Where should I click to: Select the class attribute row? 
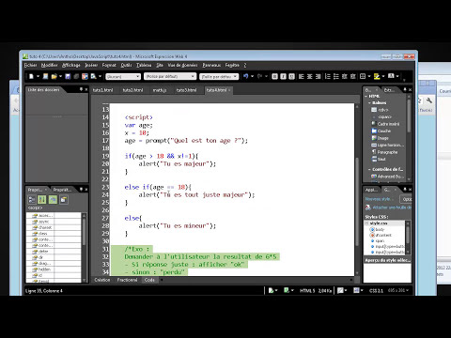[54, 234]
